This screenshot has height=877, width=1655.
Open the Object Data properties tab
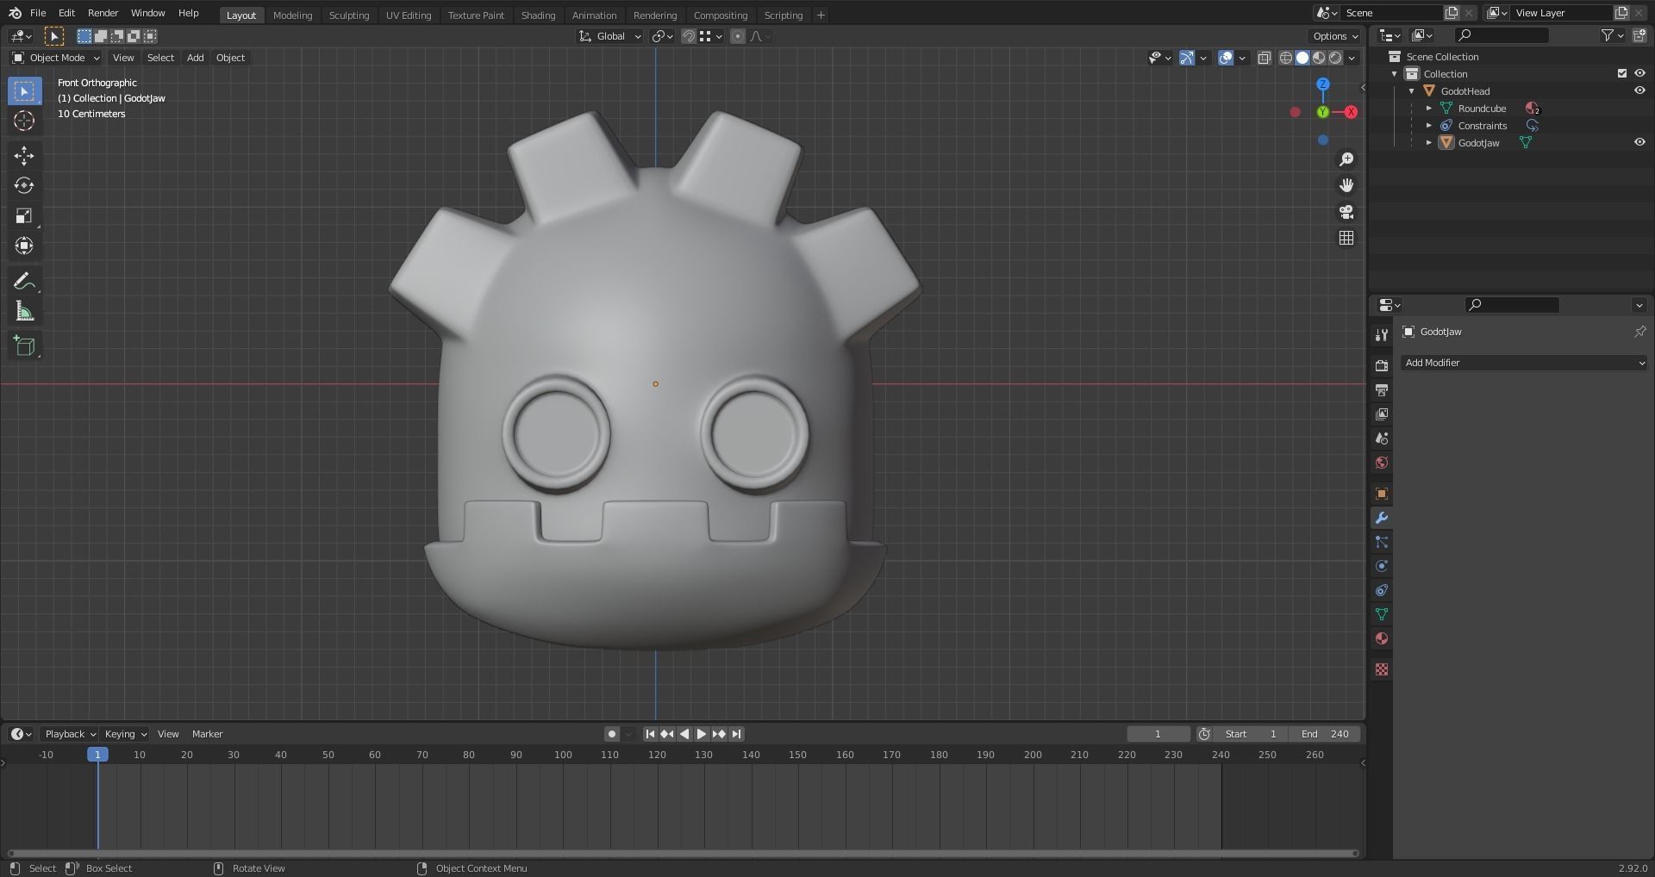pyautogui.click(x=1382, y=614)
